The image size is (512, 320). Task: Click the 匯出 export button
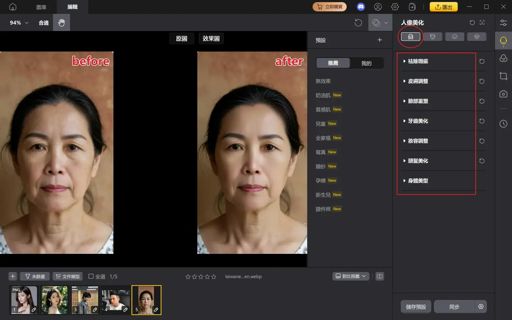click(443, 6)
